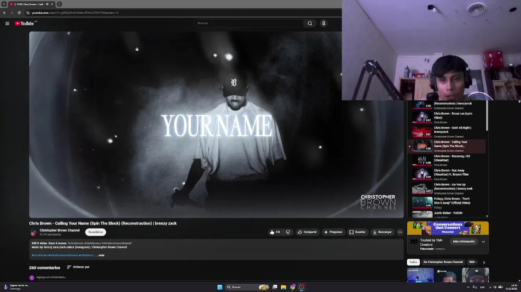Go to YouTube home via logo
Viewport: 521px width, 292px height.
24,24
